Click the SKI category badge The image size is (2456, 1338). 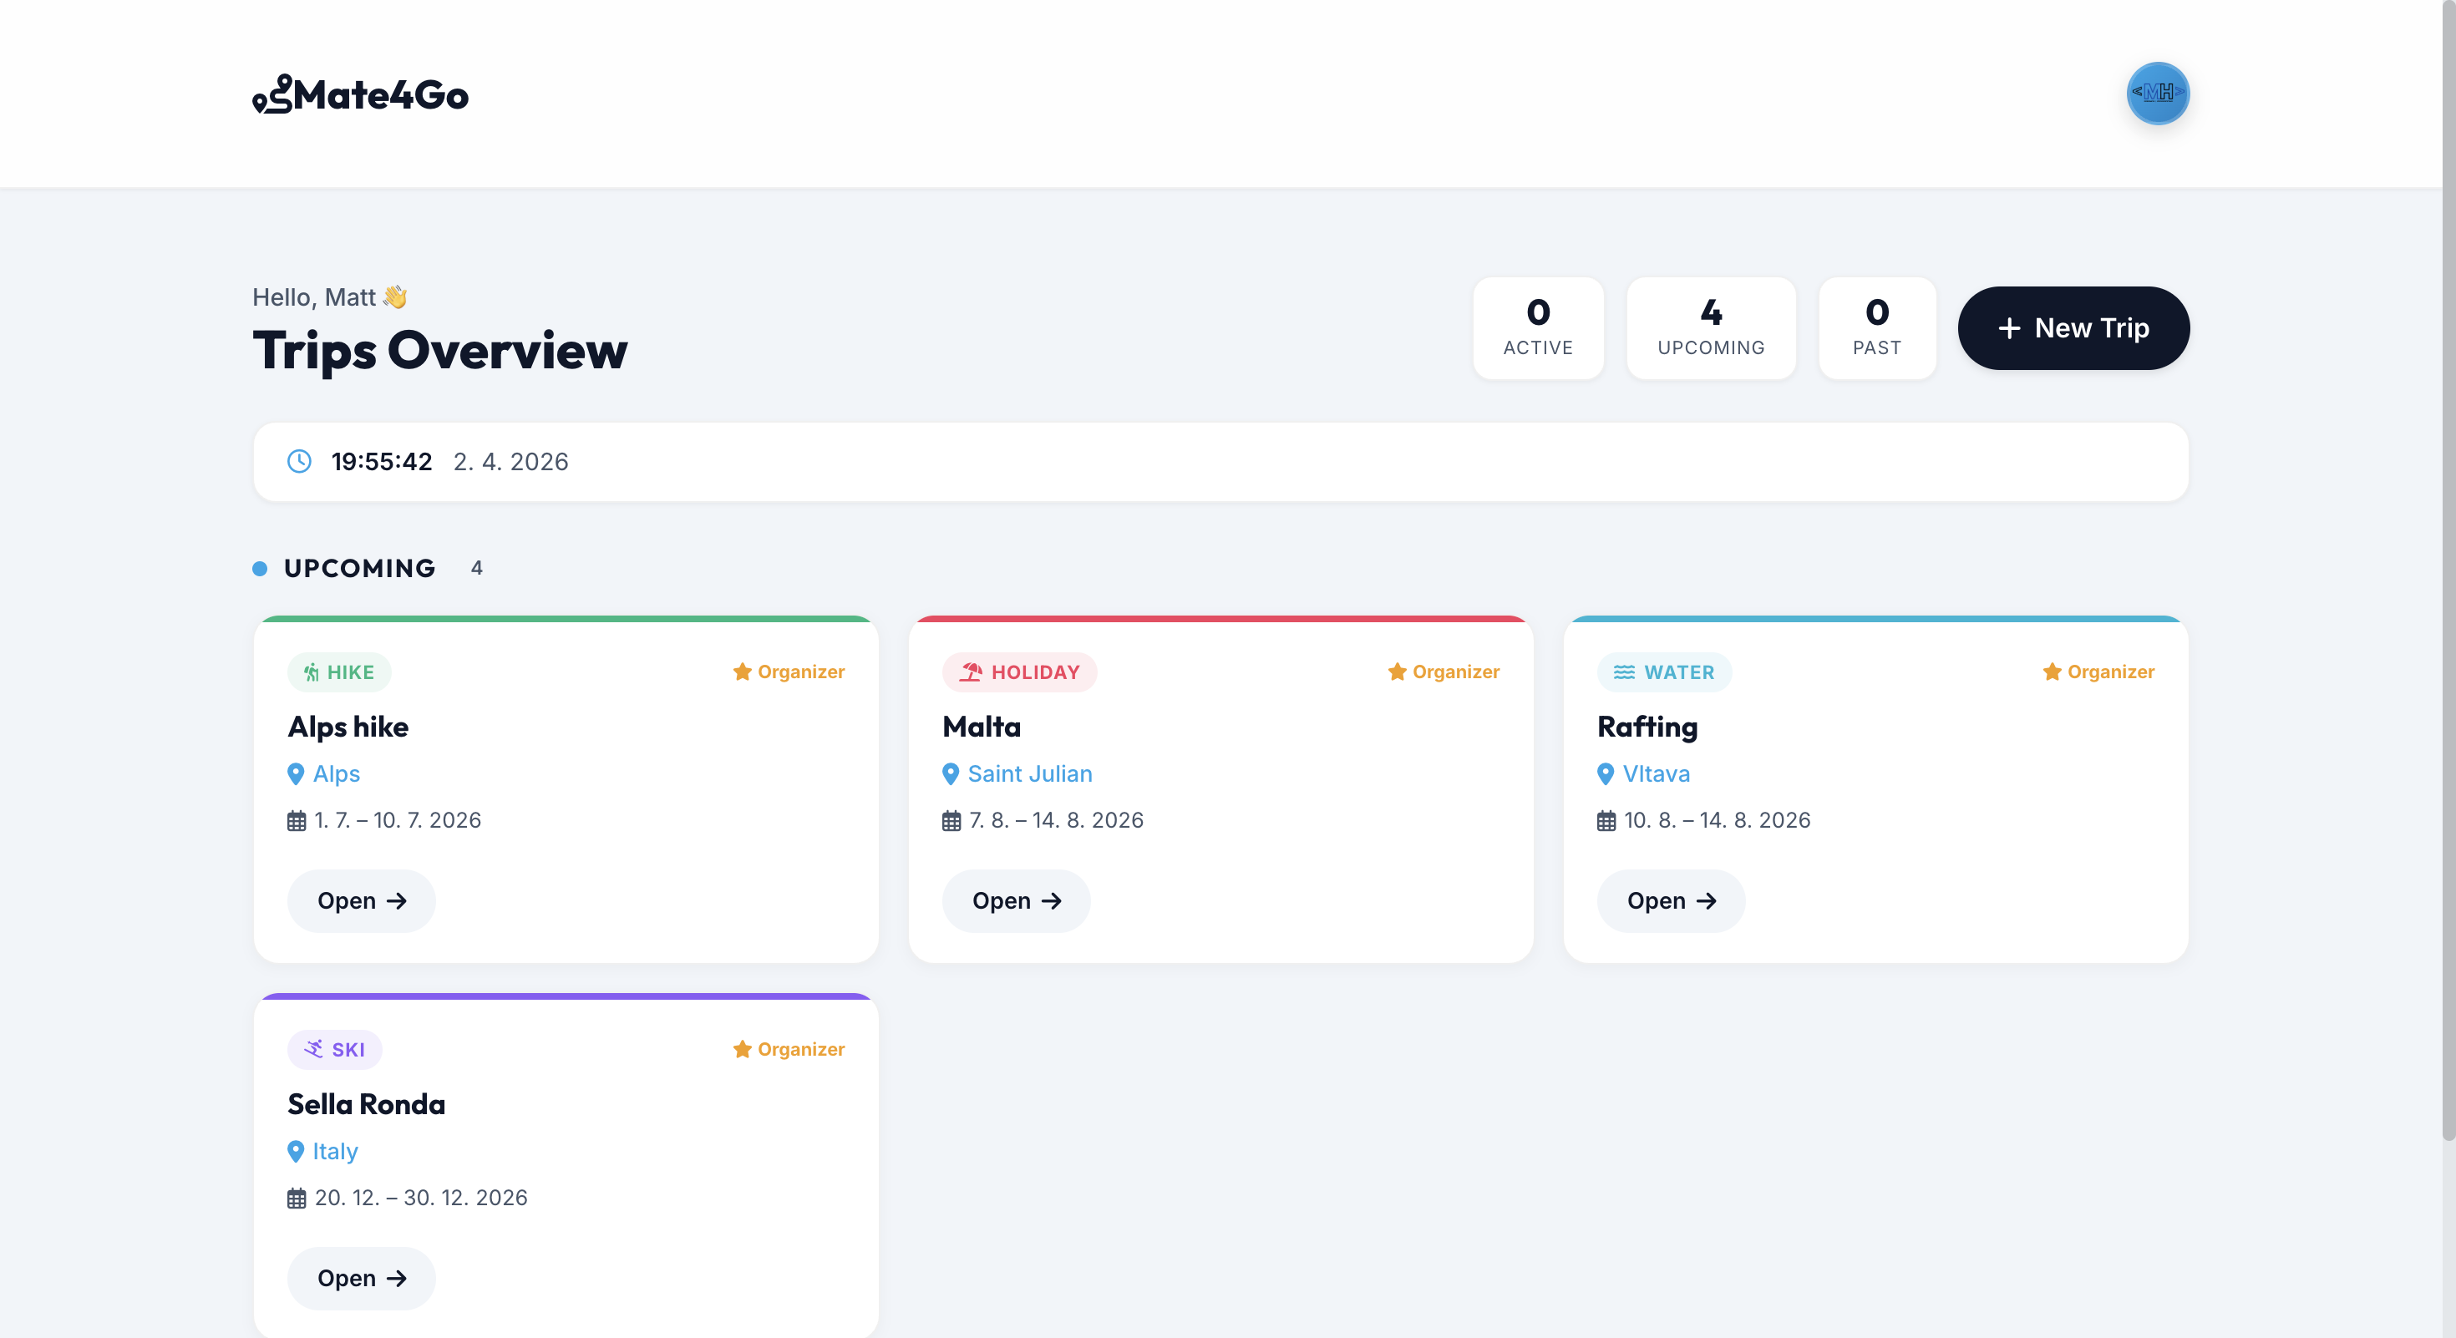(x=335, y=1049)
